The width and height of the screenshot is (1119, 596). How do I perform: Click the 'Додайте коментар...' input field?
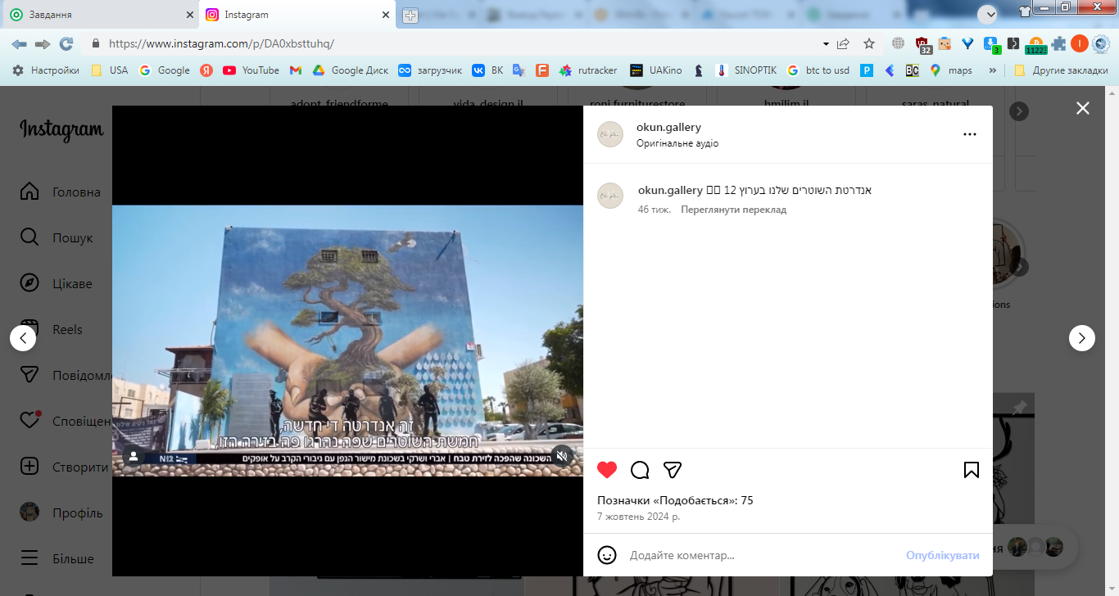pos(762,555)
